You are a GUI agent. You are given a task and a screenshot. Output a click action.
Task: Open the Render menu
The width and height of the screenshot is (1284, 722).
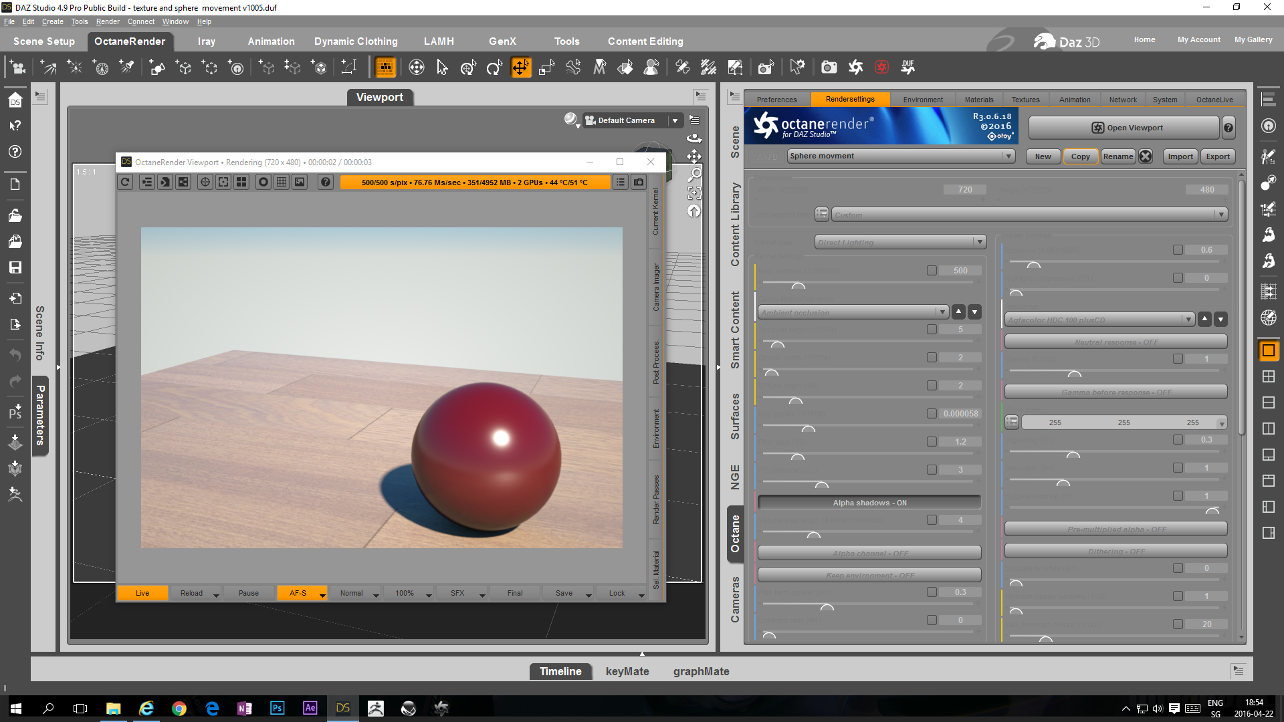click(x=107, y=21)
